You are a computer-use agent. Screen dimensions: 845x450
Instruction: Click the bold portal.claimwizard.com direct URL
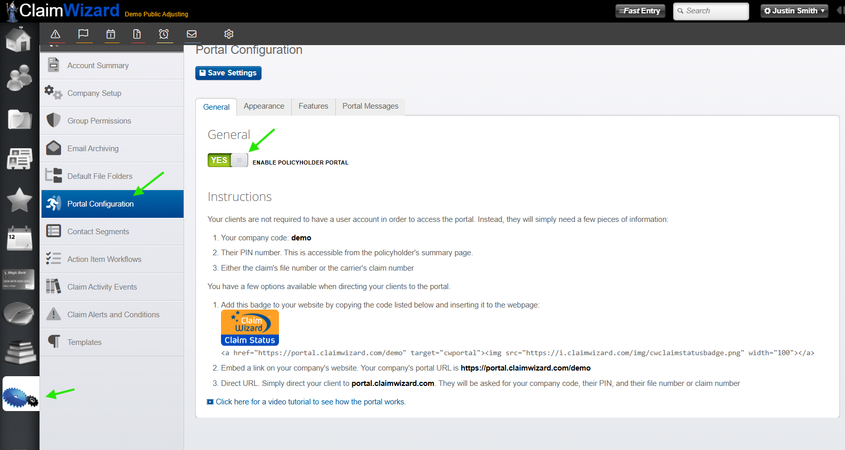point(393,383)
